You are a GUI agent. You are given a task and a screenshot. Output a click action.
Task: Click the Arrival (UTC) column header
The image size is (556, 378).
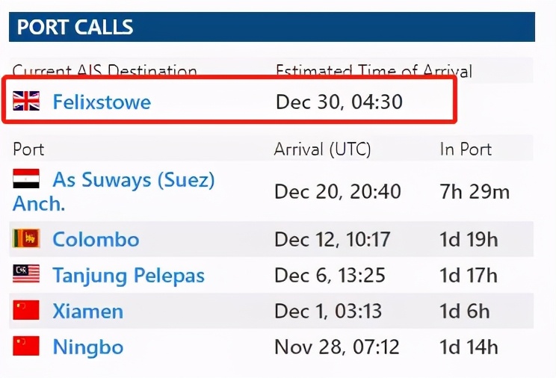[x=322, y=149]
